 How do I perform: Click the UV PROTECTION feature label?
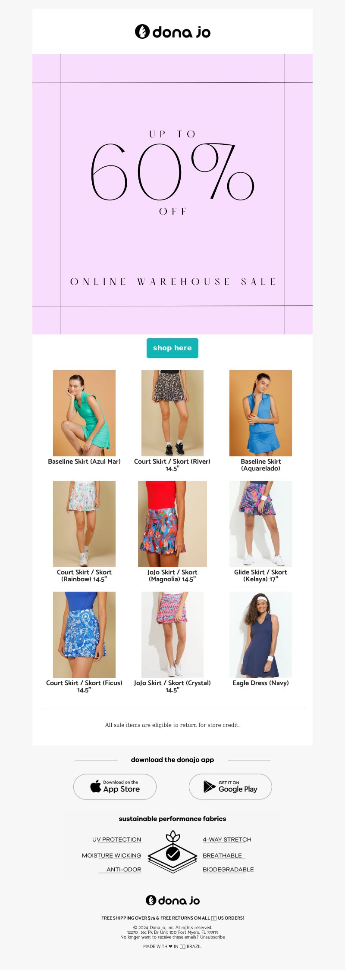[x=116, y=839]
